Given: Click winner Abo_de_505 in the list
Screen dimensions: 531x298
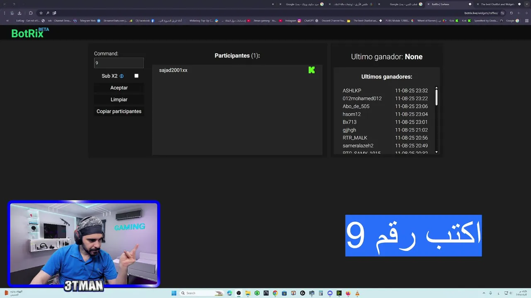Looking at the screenshot, I should 356,106.
